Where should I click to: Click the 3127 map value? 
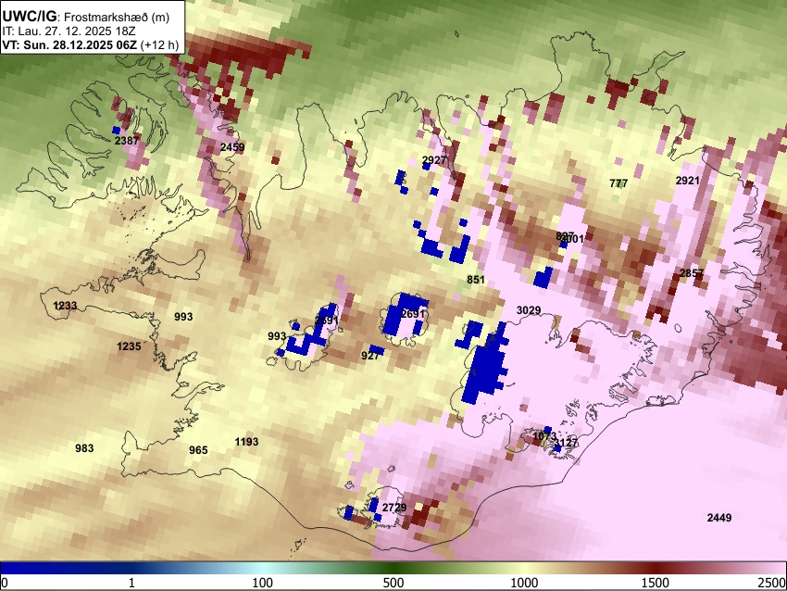pyautogui.click(x=566, y=443)
